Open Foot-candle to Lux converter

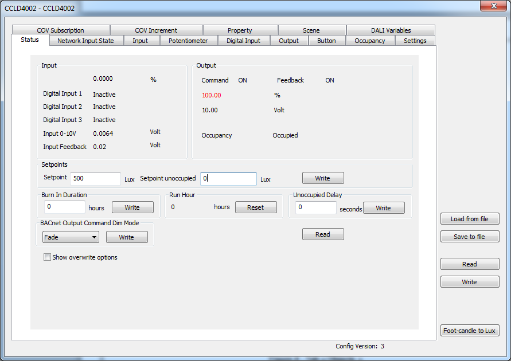470,331
